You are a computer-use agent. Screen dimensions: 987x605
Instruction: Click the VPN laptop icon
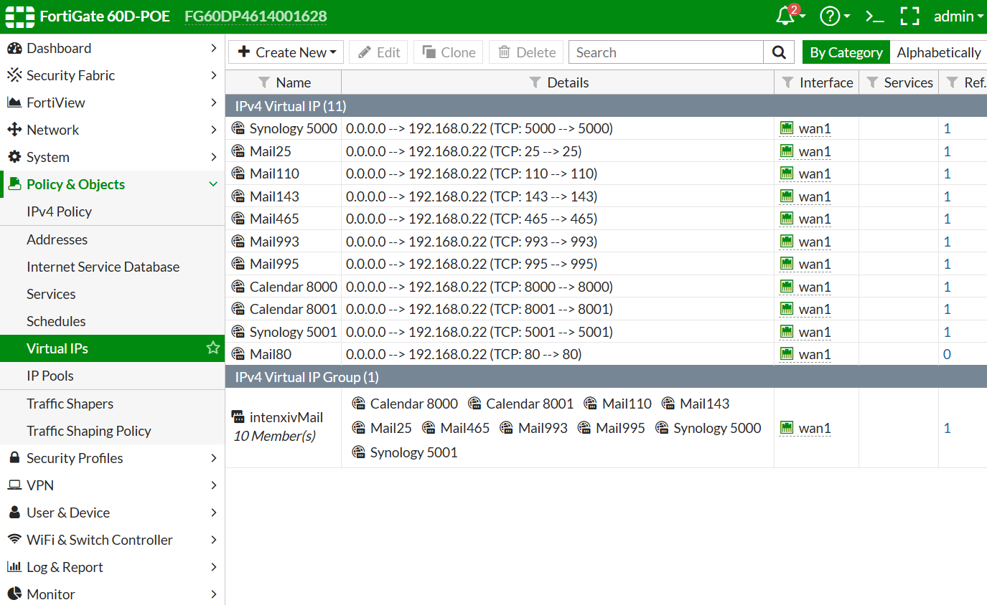[x=14, y=485]
